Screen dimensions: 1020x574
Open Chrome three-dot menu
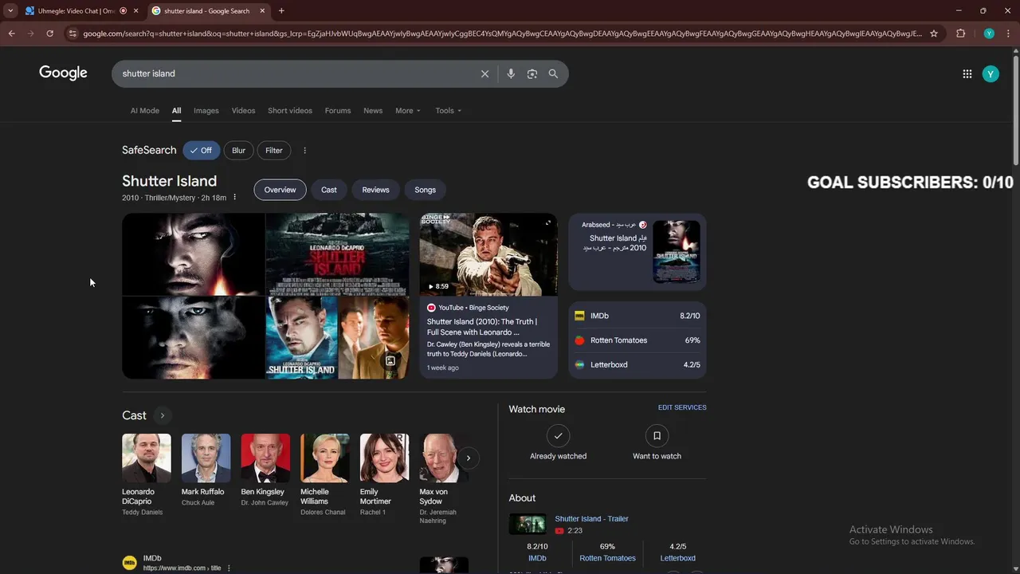pos(1008,33)
